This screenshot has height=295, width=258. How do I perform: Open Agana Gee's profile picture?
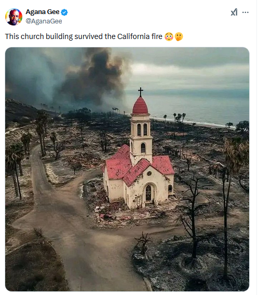click(x=13, y=17)
